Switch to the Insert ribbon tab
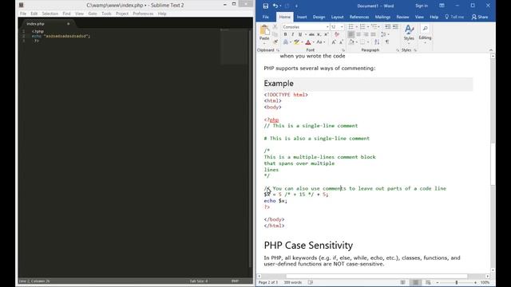 click(x=302, y=17)
